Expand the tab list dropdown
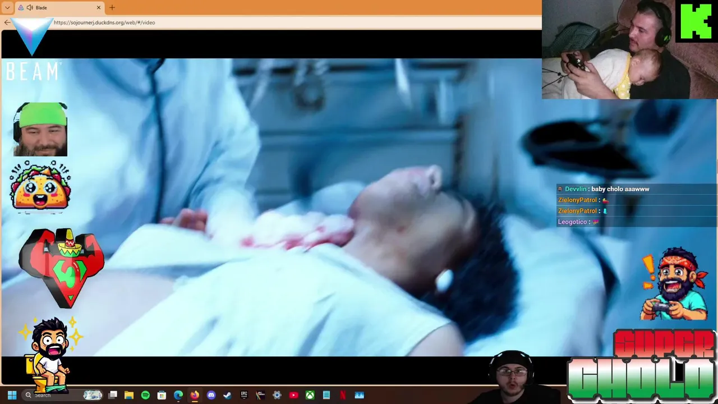The height and width of the screenshot is (404, 718). (x=7, y=8)
